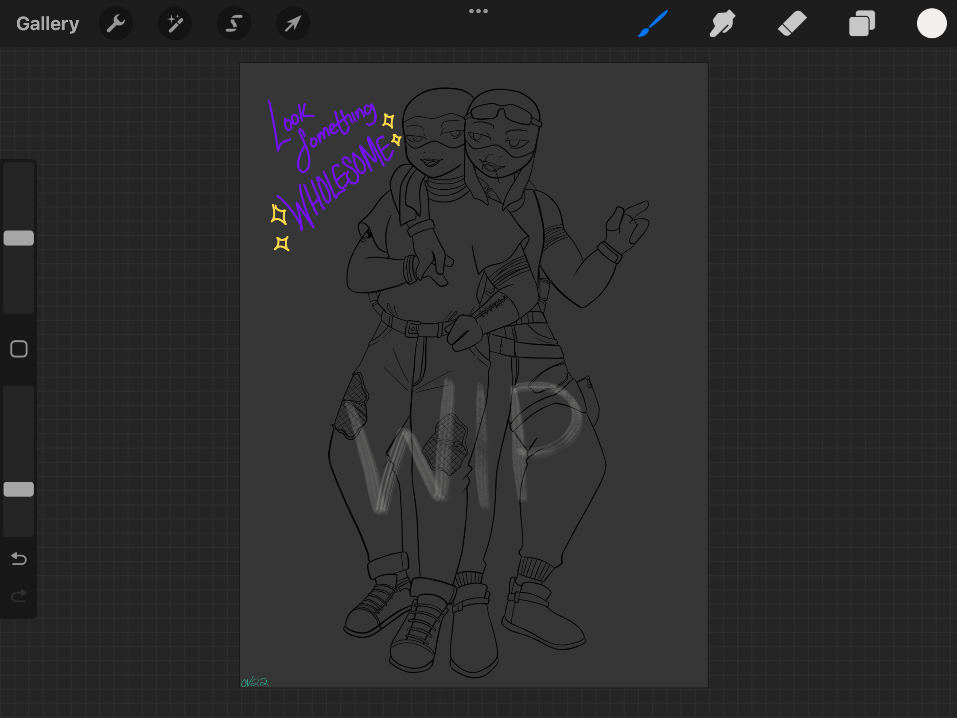Click the brush opacity slider handle
This screenshot has height=718, width=957.
point(19,489)
